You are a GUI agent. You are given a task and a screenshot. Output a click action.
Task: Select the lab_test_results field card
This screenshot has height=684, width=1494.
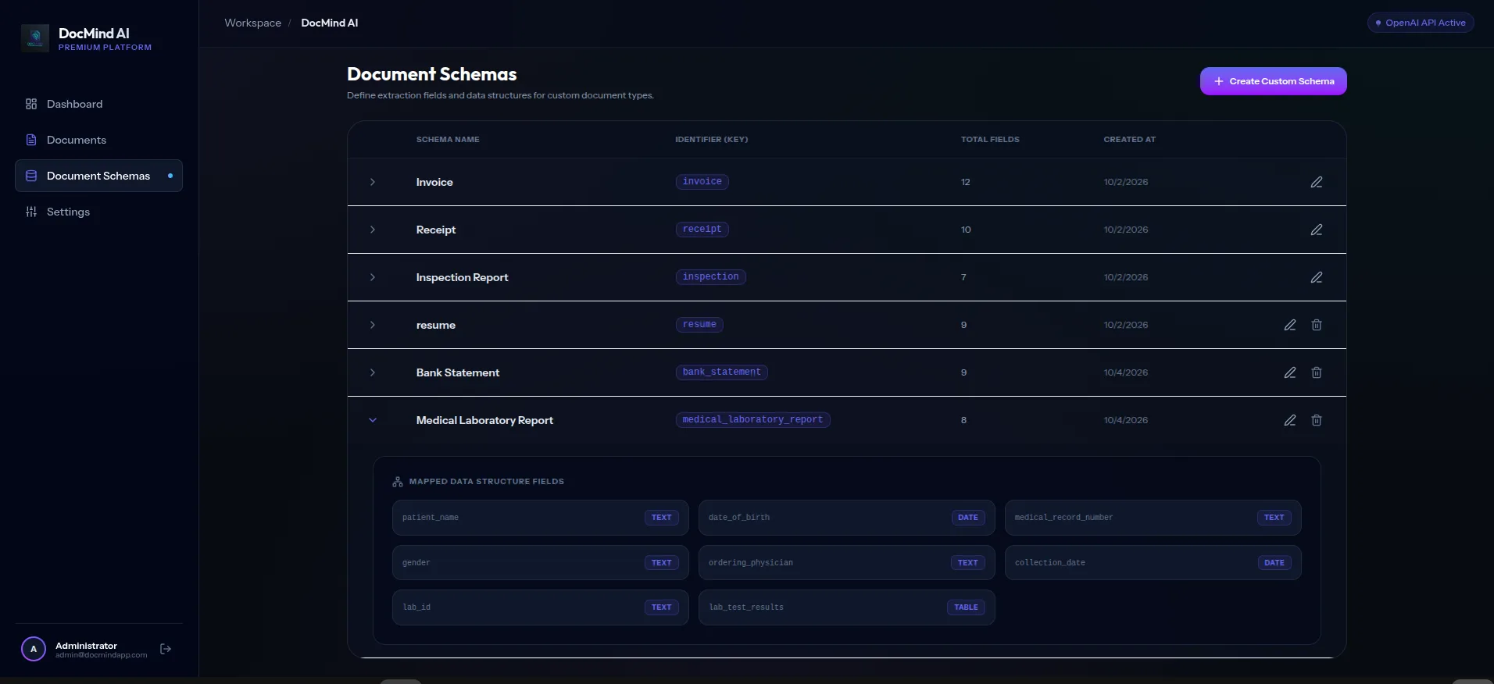[x=846, y=607]
